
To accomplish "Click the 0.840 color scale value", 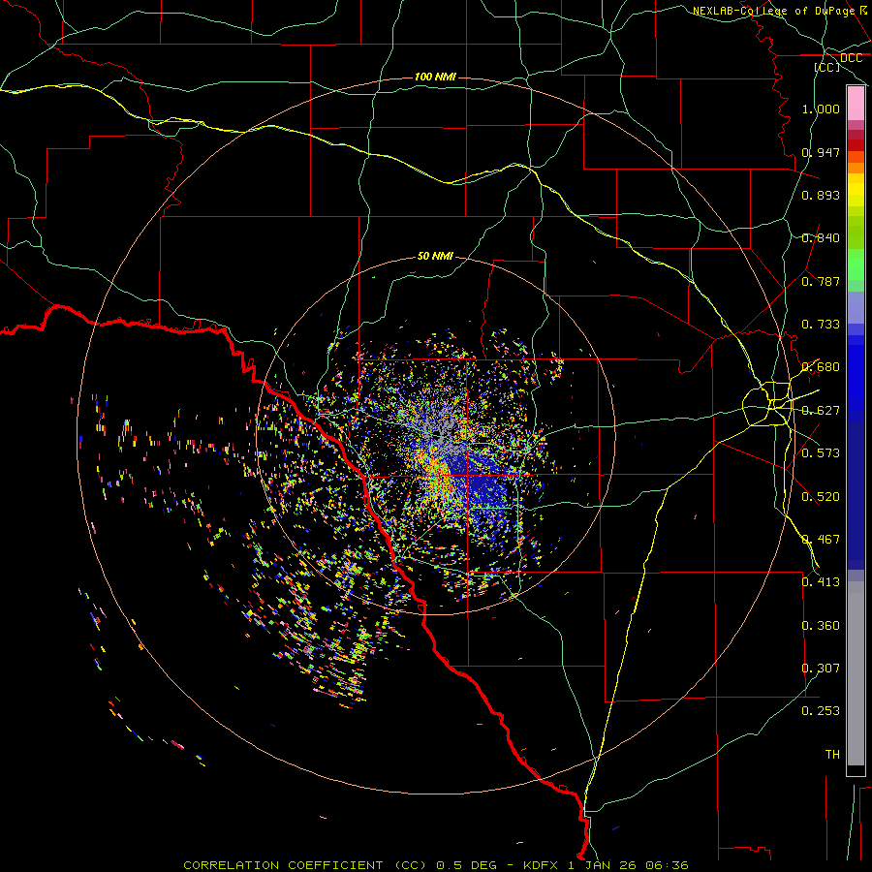I will pyautogui.click(x=821, y=238).
